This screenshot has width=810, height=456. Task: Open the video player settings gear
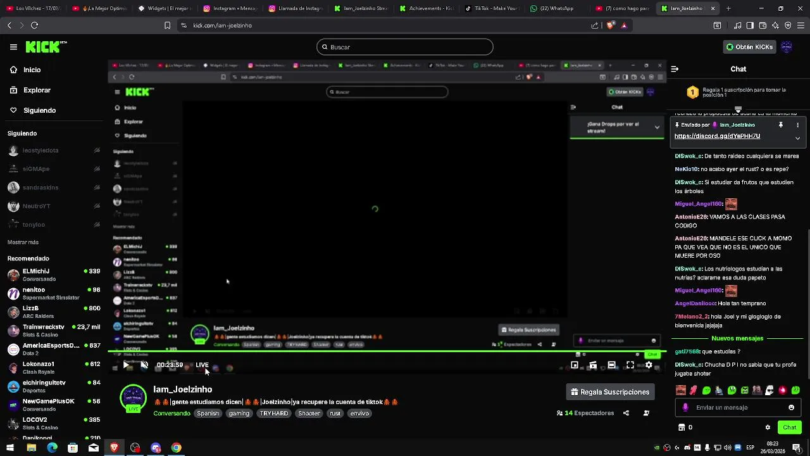(x=649, y=365)
